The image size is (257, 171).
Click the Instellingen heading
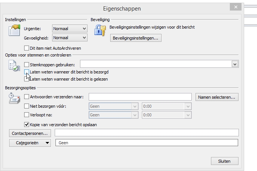coord(15,20)
